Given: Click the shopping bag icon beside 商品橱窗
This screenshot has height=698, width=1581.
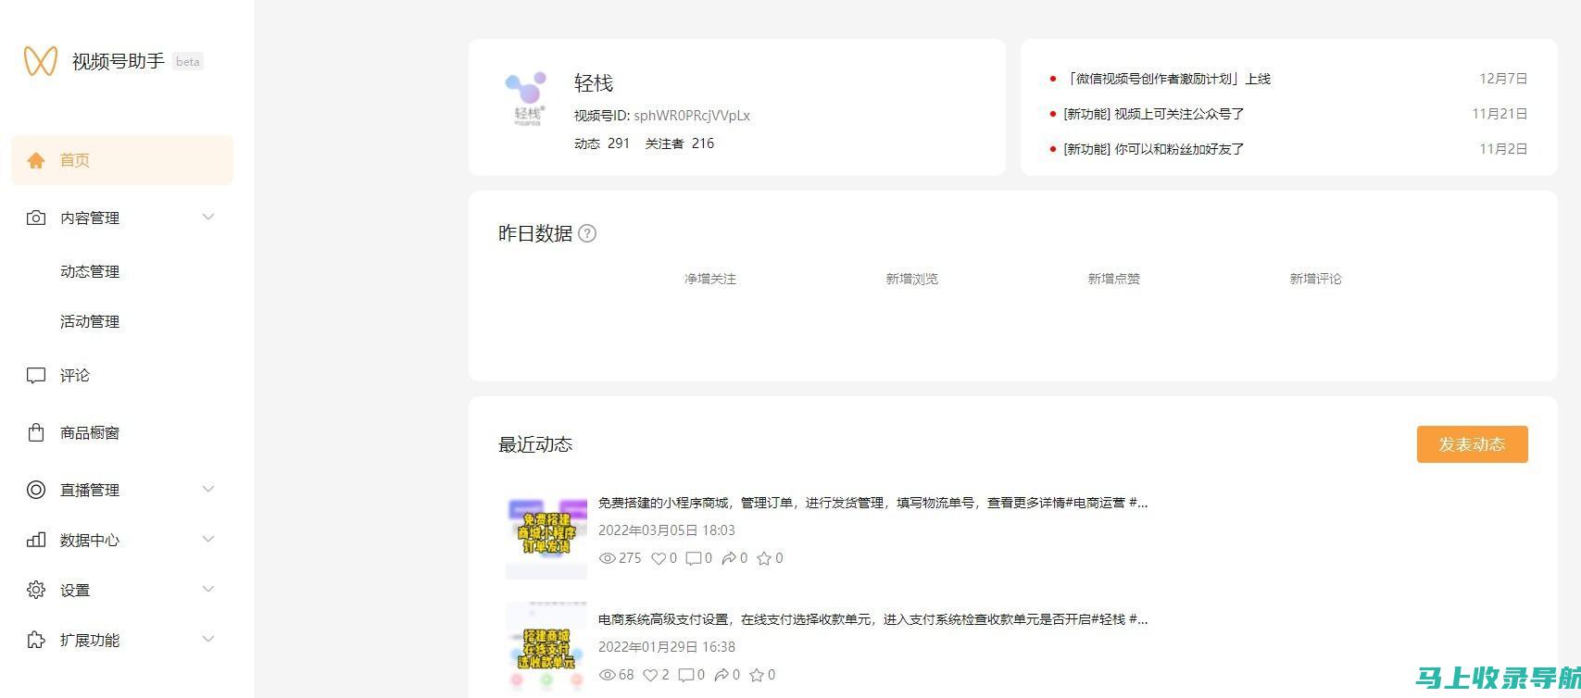Looking at the screenshot, I should [x=36, y=432].
